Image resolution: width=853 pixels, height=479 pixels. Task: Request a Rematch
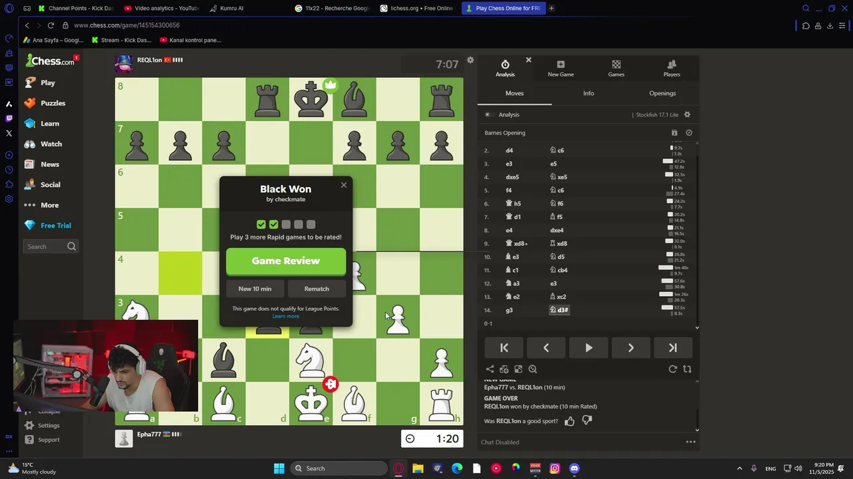point(317,289)
